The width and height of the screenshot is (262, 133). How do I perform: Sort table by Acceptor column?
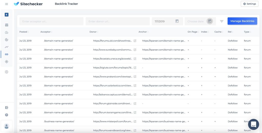click(x=46, y=32)
